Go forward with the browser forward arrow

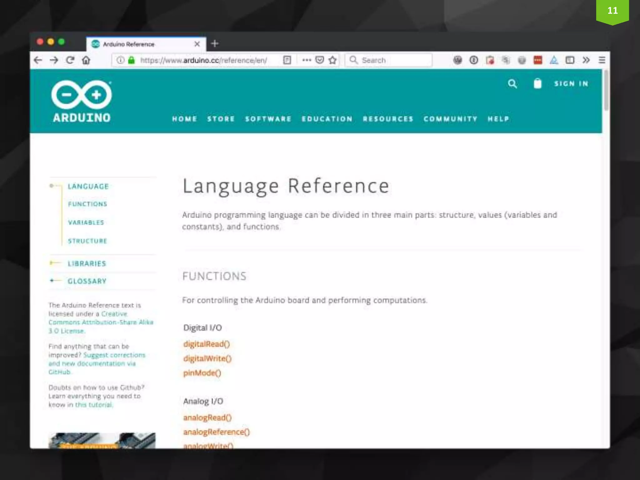pos(54,60)
